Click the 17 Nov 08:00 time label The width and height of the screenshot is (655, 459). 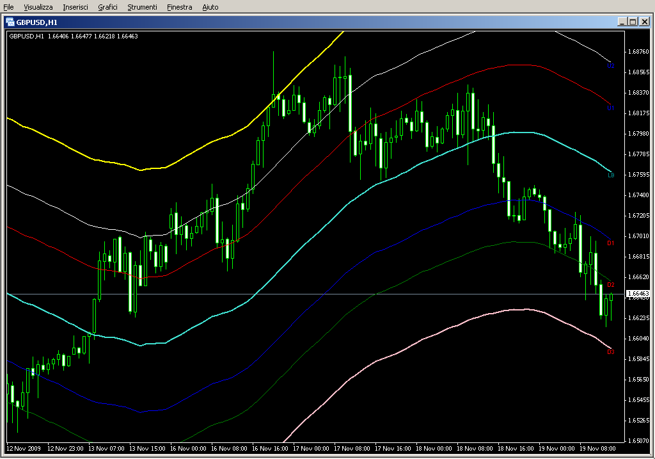click(352, 449)
